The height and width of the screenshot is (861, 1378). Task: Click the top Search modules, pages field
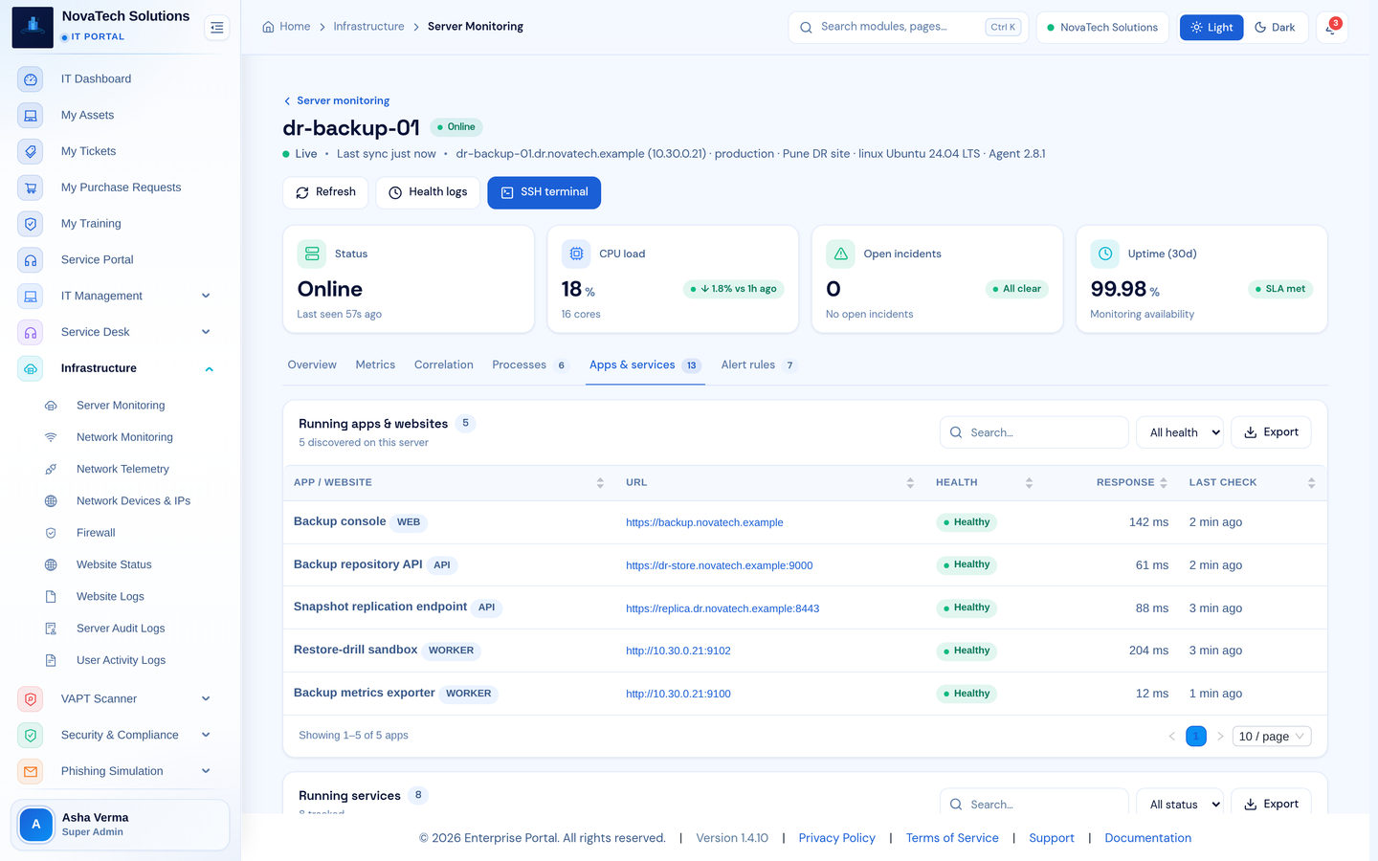click(x=906, y=28)
